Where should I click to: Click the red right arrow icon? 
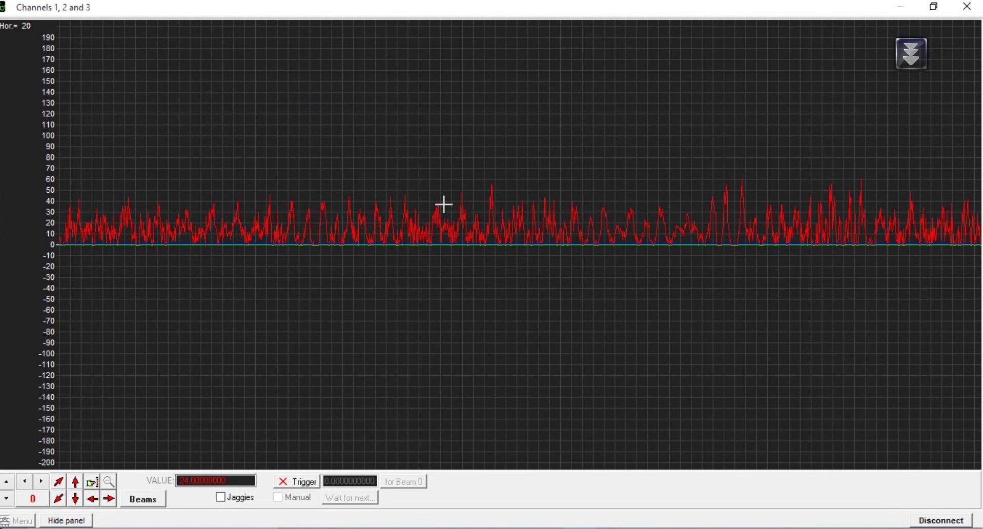(109, 498)
